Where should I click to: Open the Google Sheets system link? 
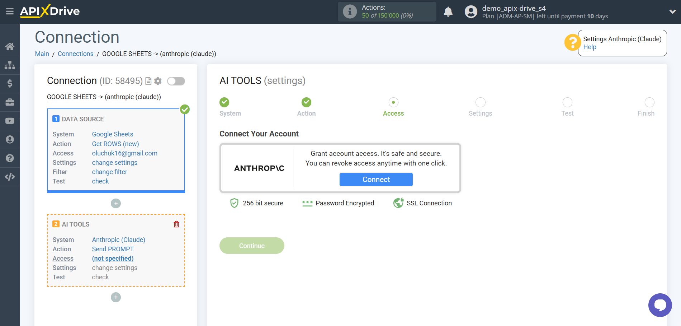point(113,134)
